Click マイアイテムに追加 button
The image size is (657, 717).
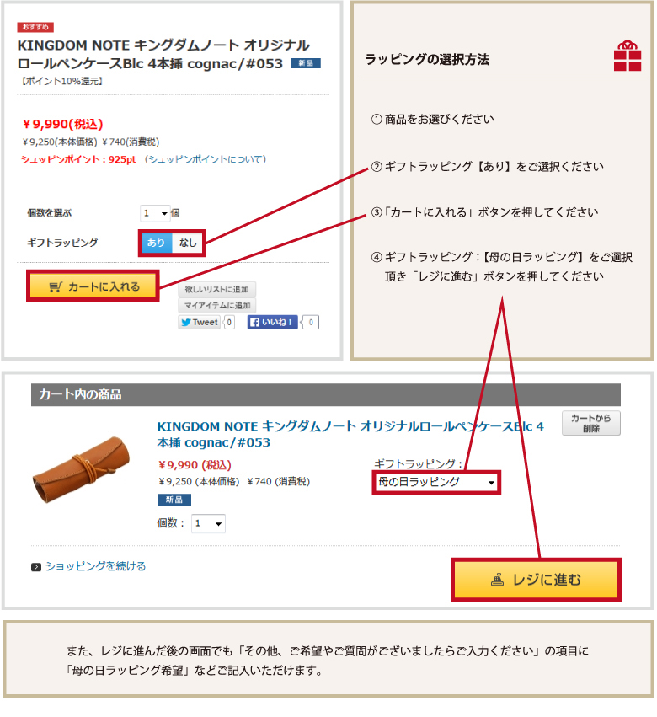216,306
